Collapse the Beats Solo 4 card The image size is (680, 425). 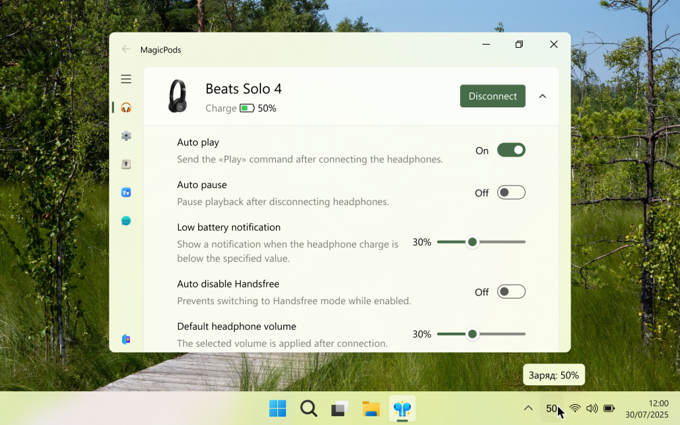click(542, 96)
